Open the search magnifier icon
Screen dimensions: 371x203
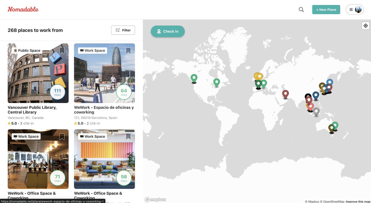(x=301, y=10)
